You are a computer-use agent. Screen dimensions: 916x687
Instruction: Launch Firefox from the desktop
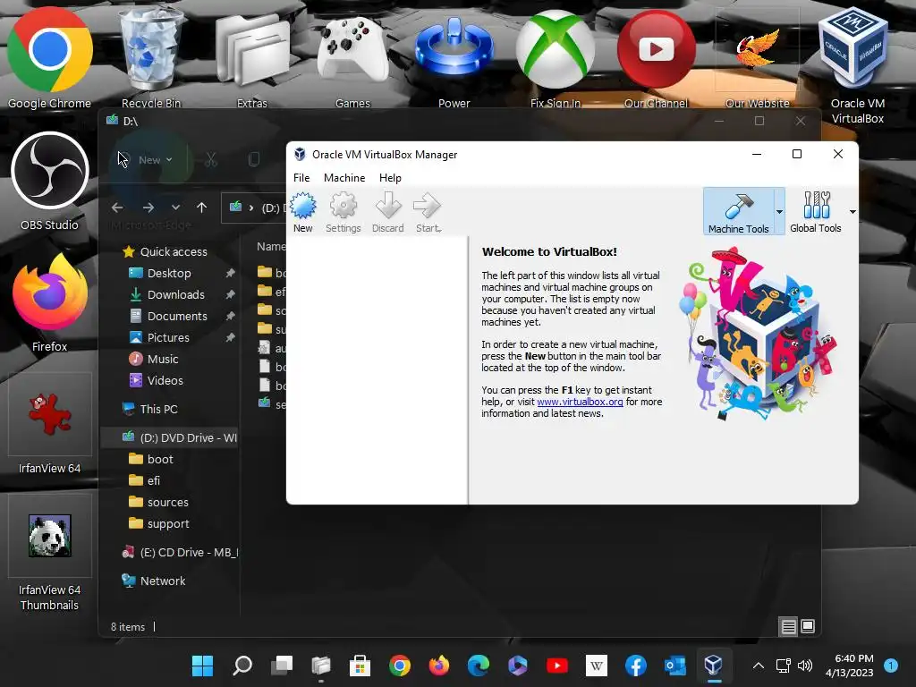point(50,302)
